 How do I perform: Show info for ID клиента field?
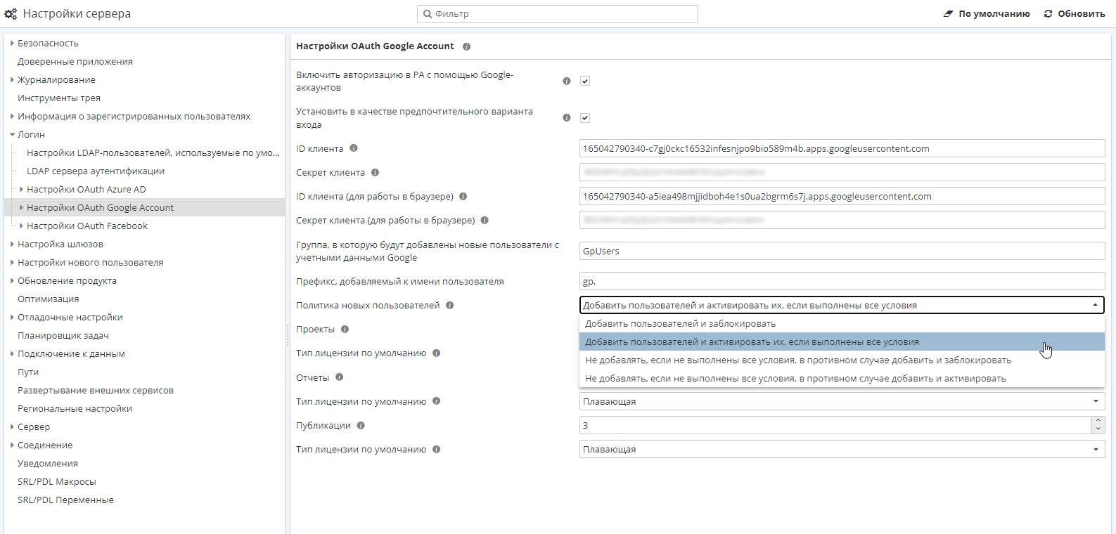click(x=354, y=148)
